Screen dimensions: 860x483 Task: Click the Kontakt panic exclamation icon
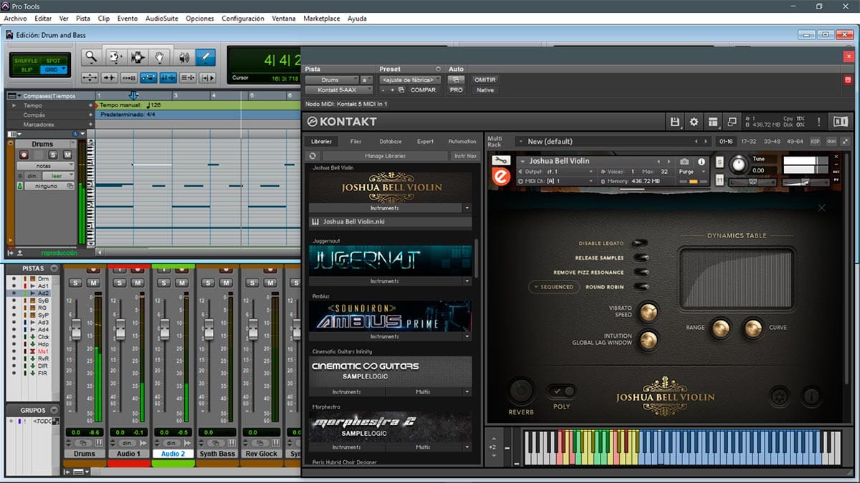coord(818,122)
